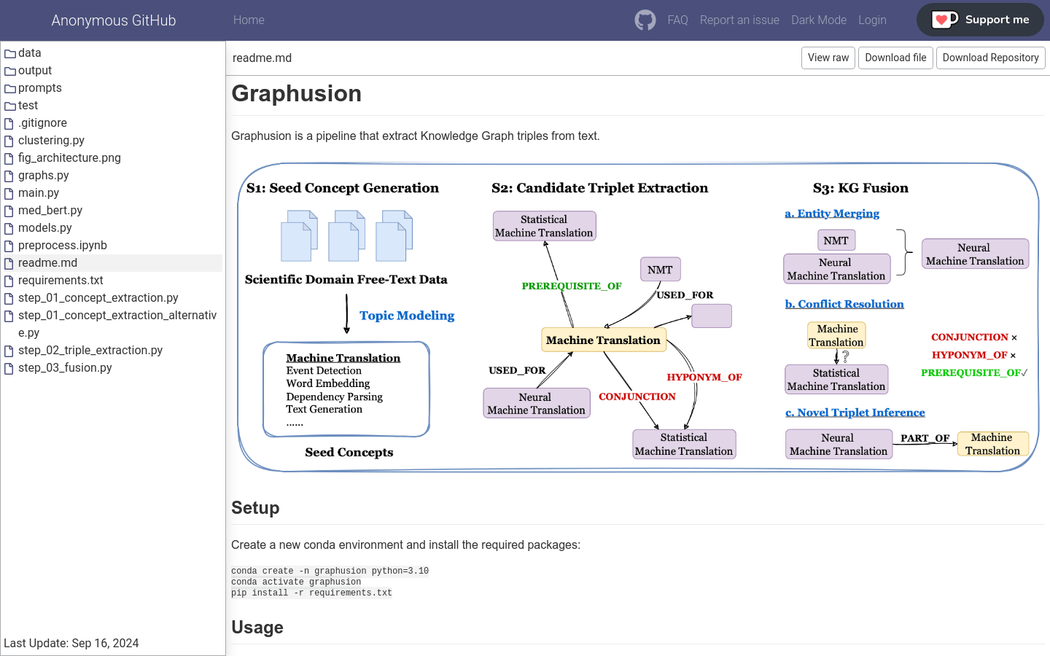This screenshot has width=1050, height=656.
Task: Click the file icon beside preprocess.ipynb
Action: [9, 246]
